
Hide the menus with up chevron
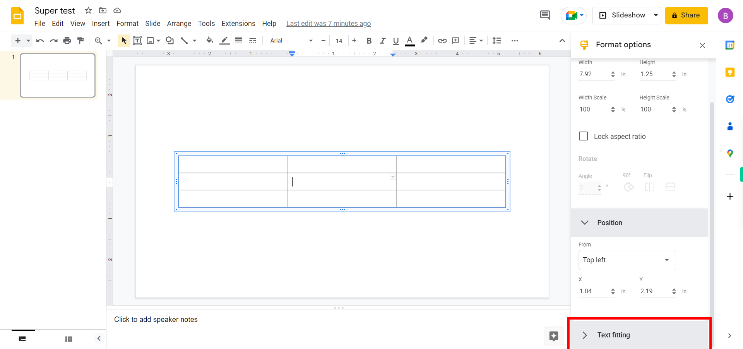point(562,41)
